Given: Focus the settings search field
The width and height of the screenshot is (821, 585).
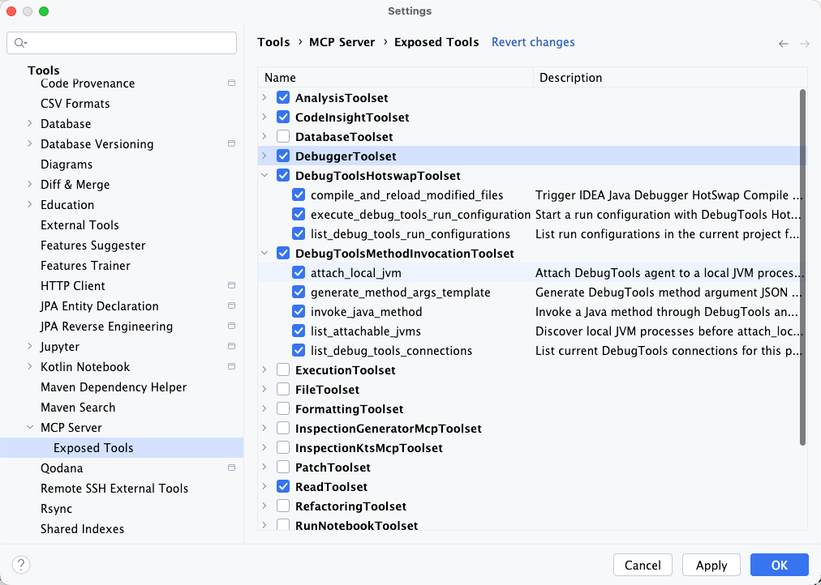Looking at the screenshot, I should pyautogui.click(x=122, y=43).
